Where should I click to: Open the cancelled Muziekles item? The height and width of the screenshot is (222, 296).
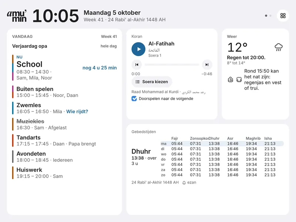coord(64,124)
